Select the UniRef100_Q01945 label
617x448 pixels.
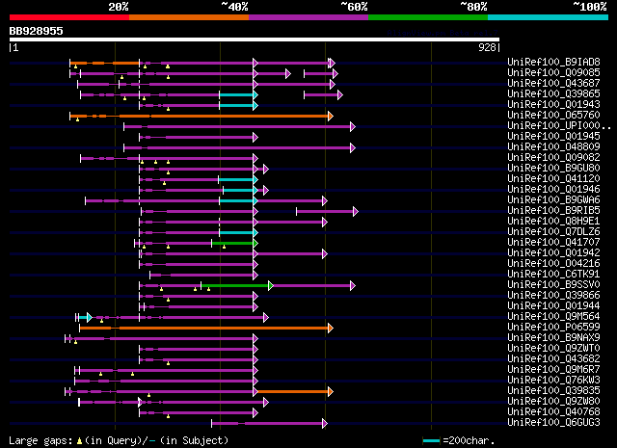553,137
